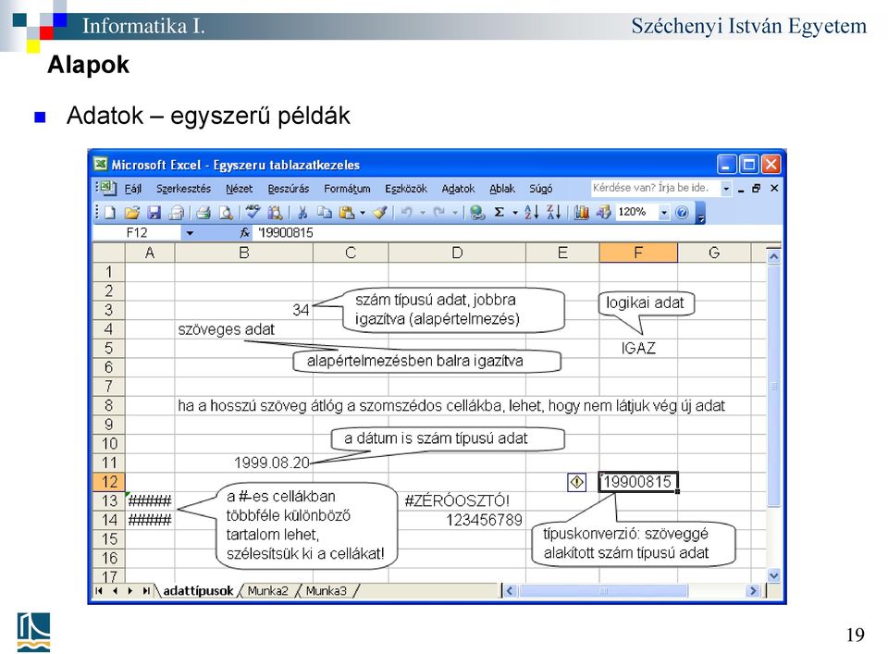This screenshot has width=888, height=654.
Task: Click the horizontal scrollbar right arrow
Action: (752, 591)
